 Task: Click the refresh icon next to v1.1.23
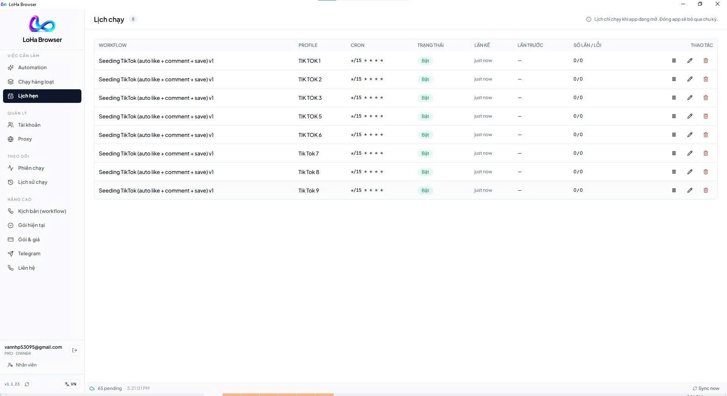(27, 384)
